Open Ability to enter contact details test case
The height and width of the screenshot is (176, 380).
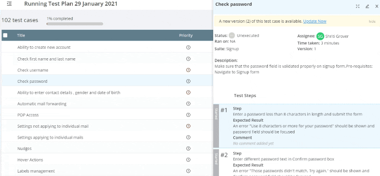[x=68, y=92]
